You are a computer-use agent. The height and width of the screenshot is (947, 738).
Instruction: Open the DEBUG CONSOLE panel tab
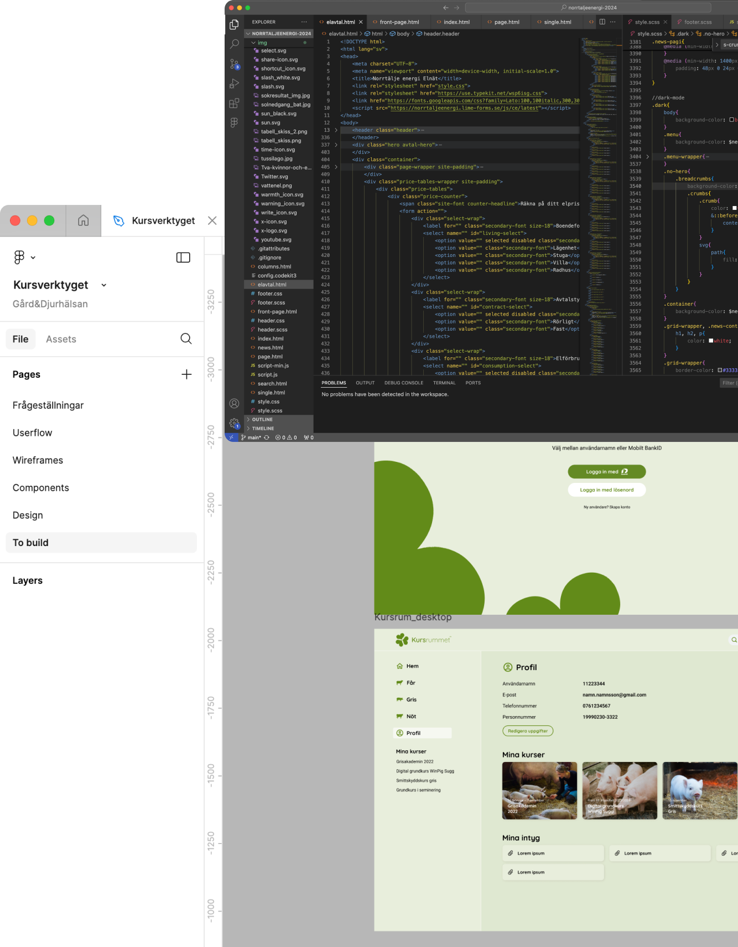(404, 383)
